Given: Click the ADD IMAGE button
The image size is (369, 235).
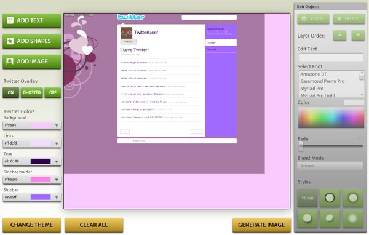Looking at the screenshot, I should [32, 62].
